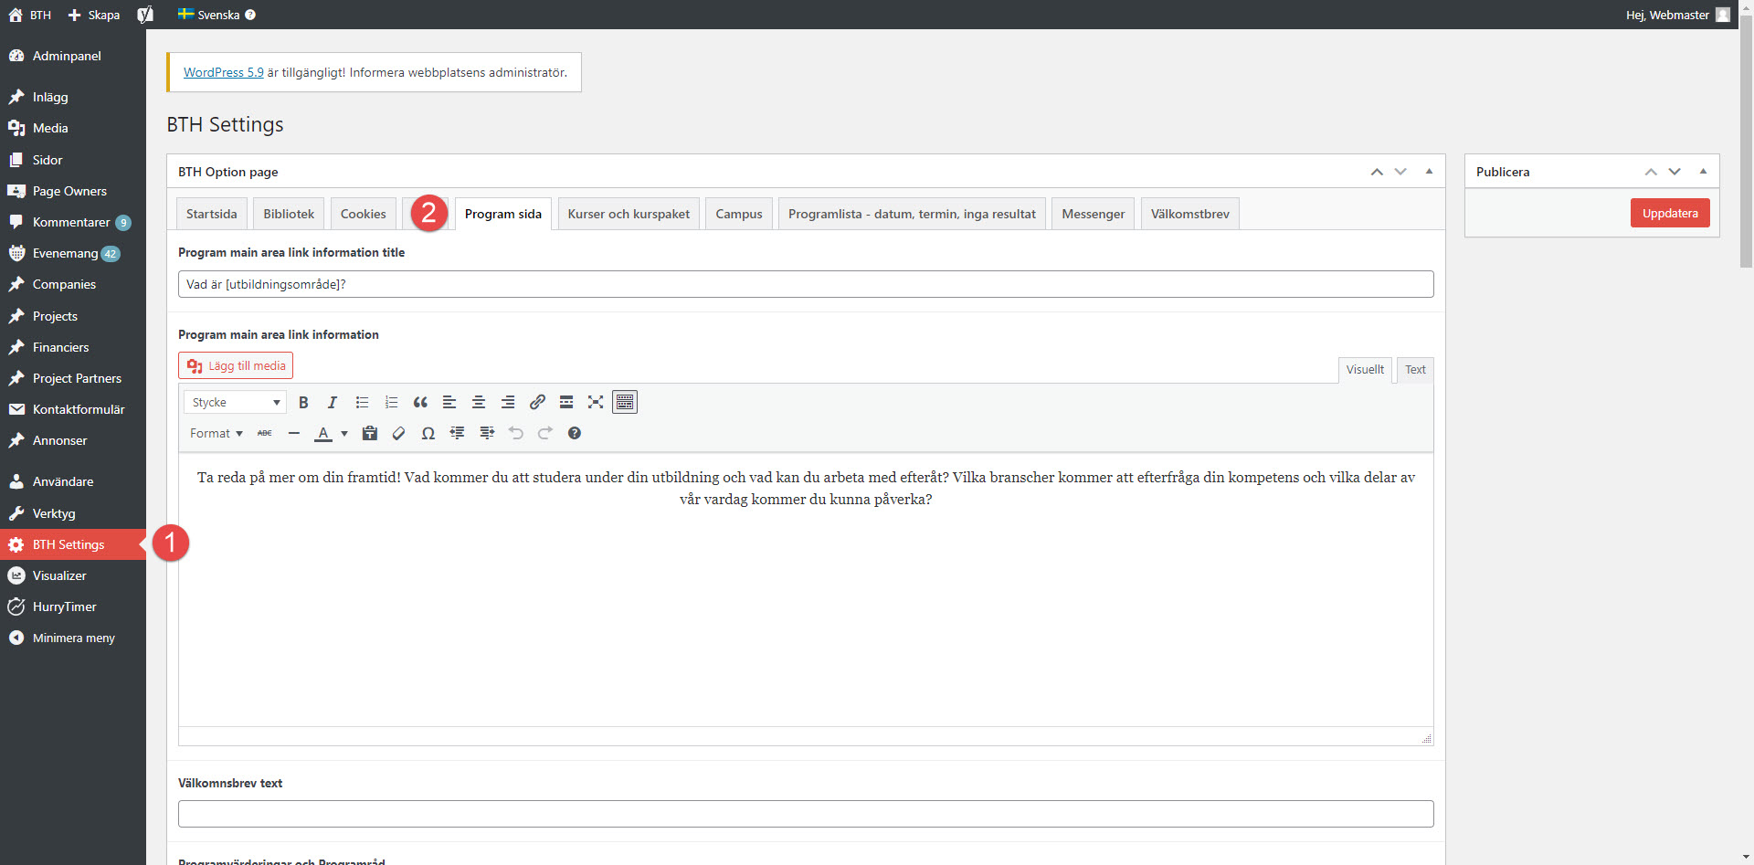Apply strikethrough formatting
Screen dimensions: 1754x865
pyautogui.click(x=265, y=433)
